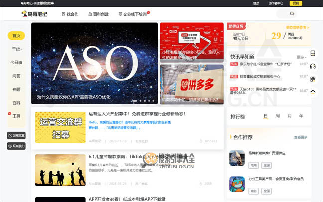The image size is (323, 202).
Task: Click 登录 in top bar
Action: point(256,3)
